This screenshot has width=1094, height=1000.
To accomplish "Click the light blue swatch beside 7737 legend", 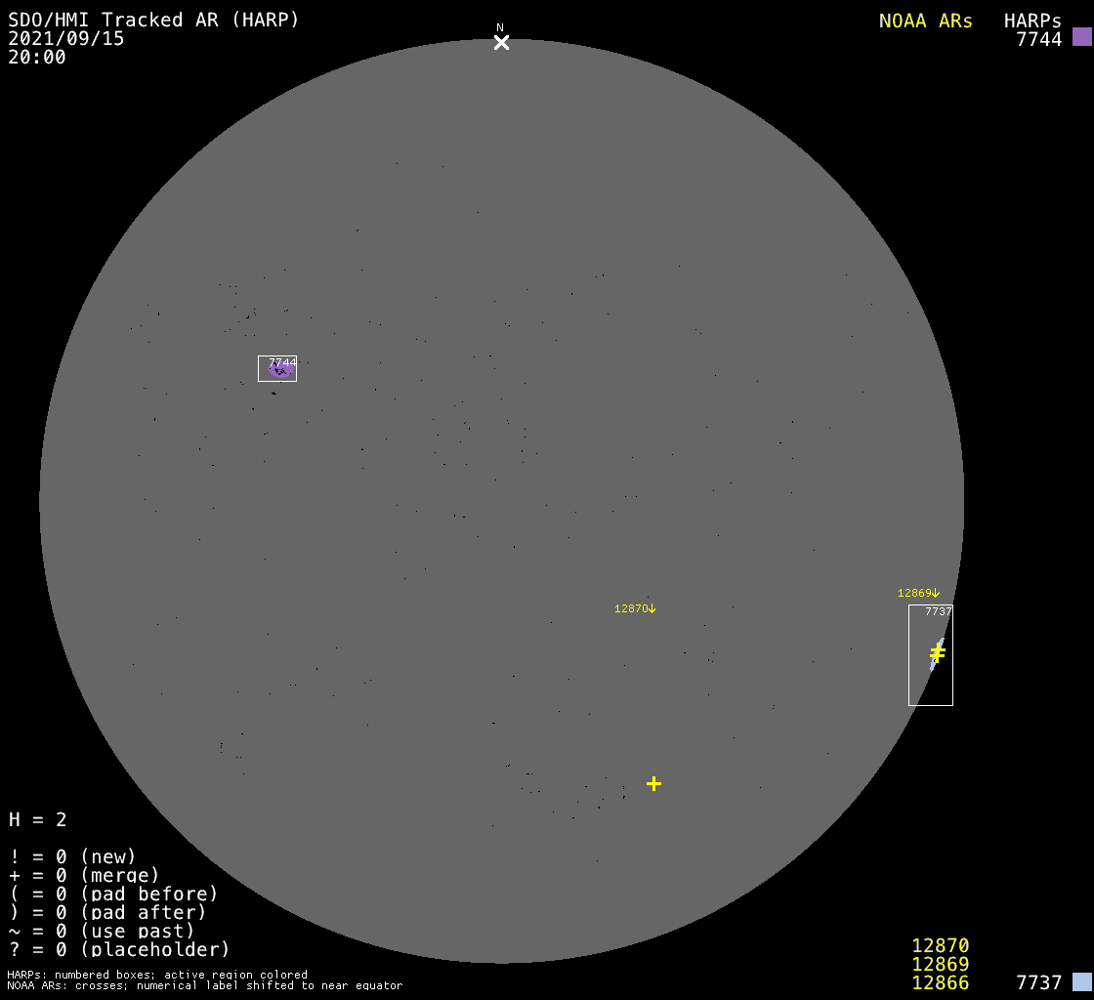I will point(1081,981).
